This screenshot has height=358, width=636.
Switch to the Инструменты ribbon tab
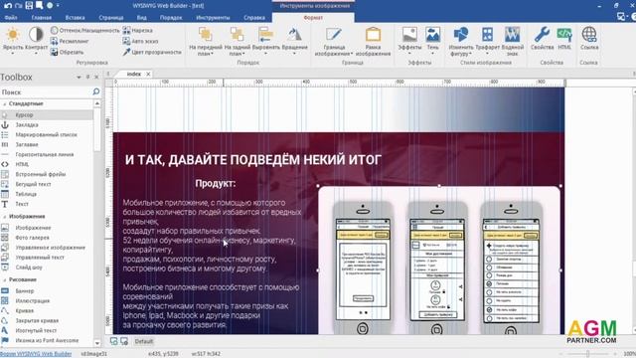[213, 18]
